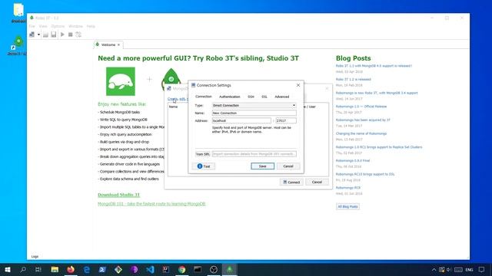Open blog post Robomongo RC10 brings SSL support
Screen dimensions: 492x276
point(365,174)
